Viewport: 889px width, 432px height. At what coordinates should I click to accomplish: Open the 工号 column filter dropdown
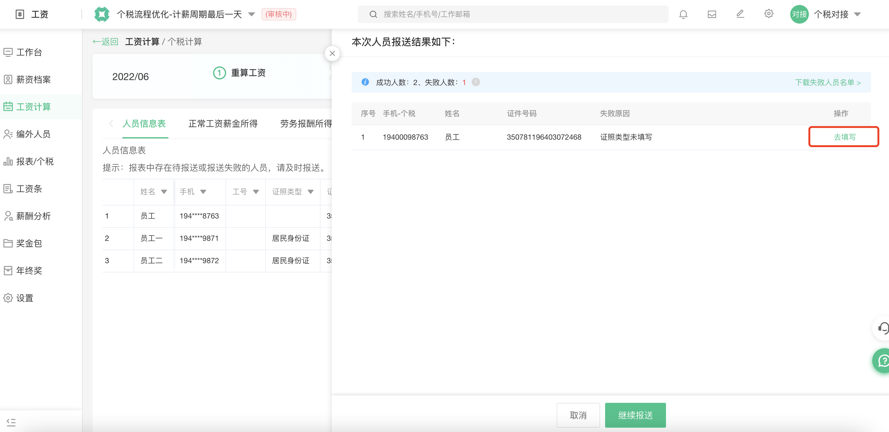pos(256,192)
